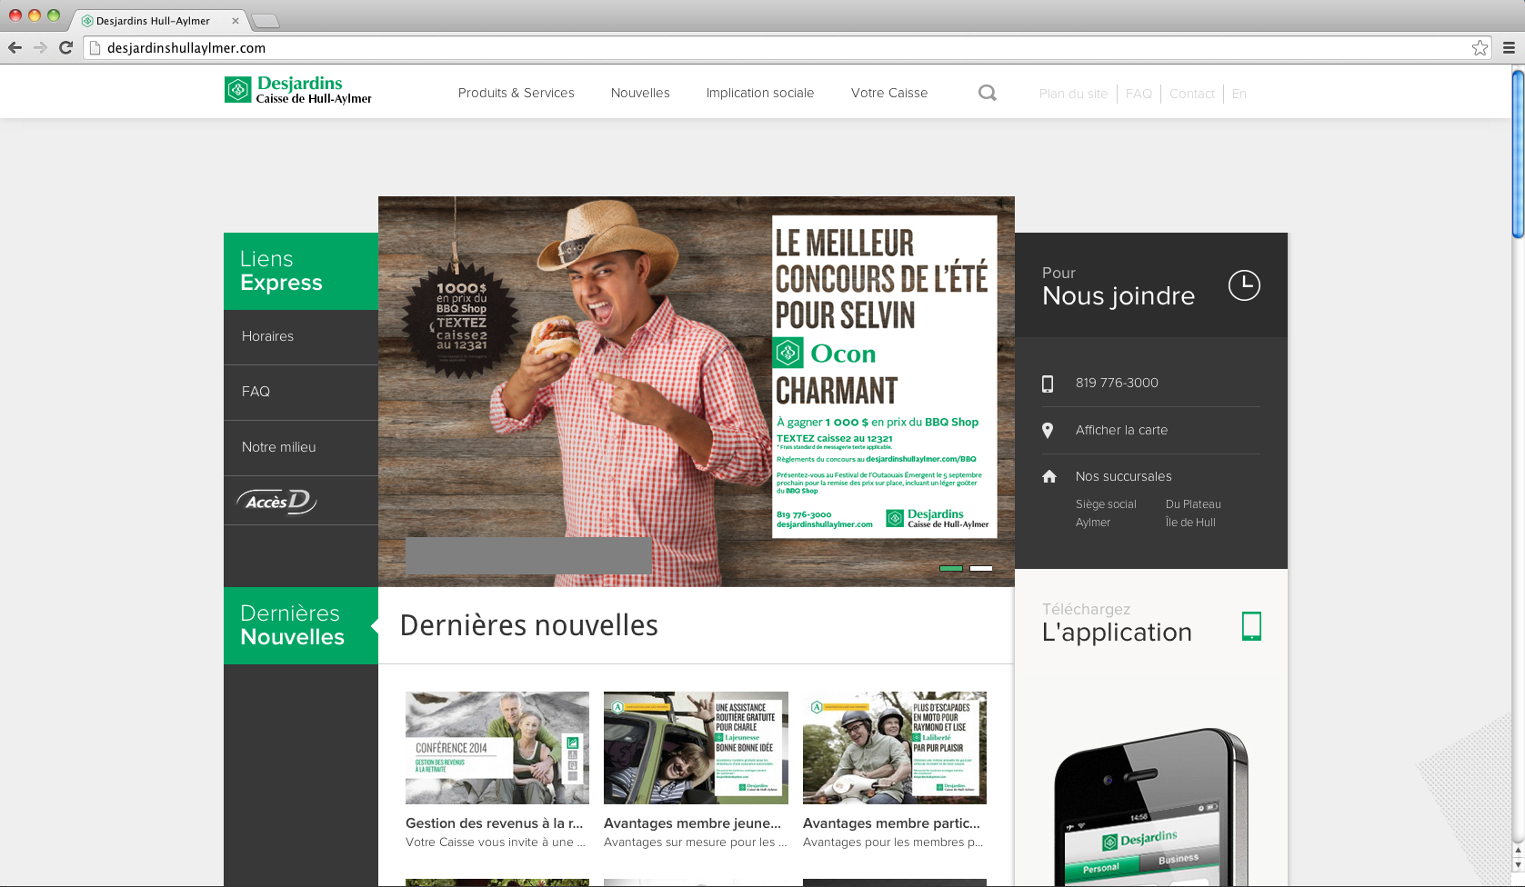Open the Chrome hamburger menu
The height and width of the screenshot is (887, 1525).
(x=1509, y=48)
